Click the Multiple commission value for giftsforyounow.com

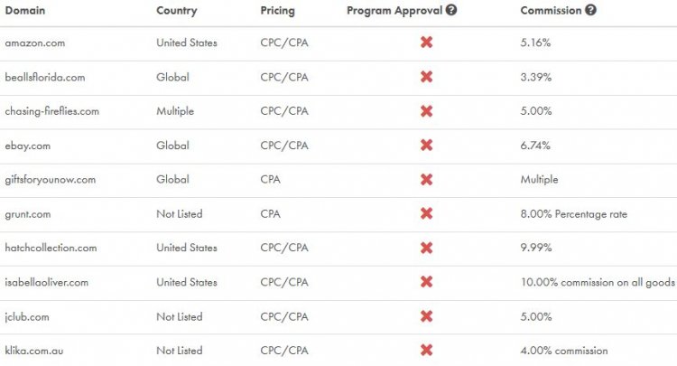(x=539, y=180)
